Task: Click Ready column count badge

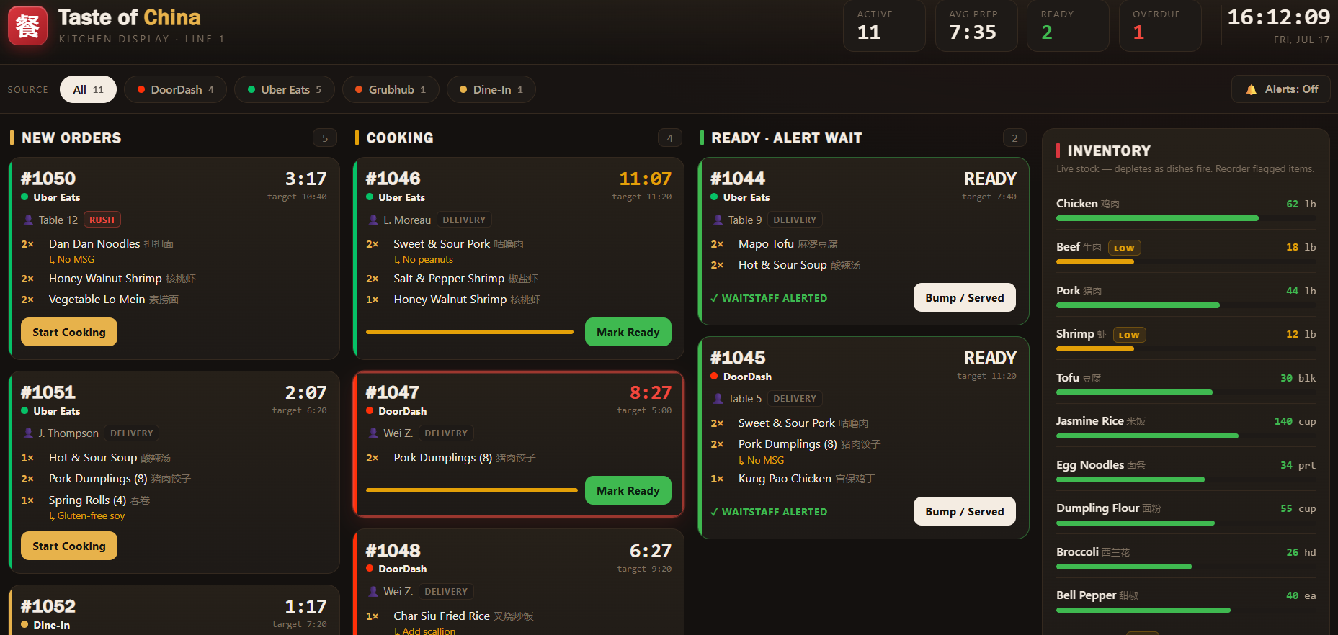Action: point(1014,138)
